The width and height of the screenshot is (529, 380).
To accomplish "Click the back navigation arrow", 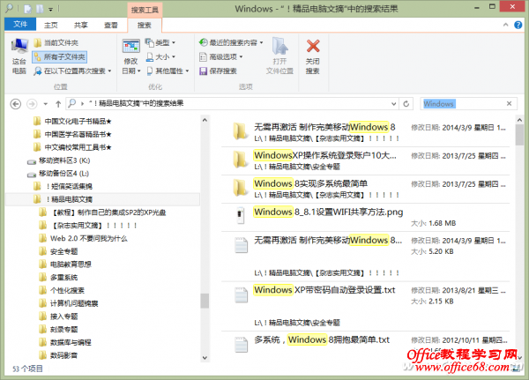I will (x=16, y=104).
